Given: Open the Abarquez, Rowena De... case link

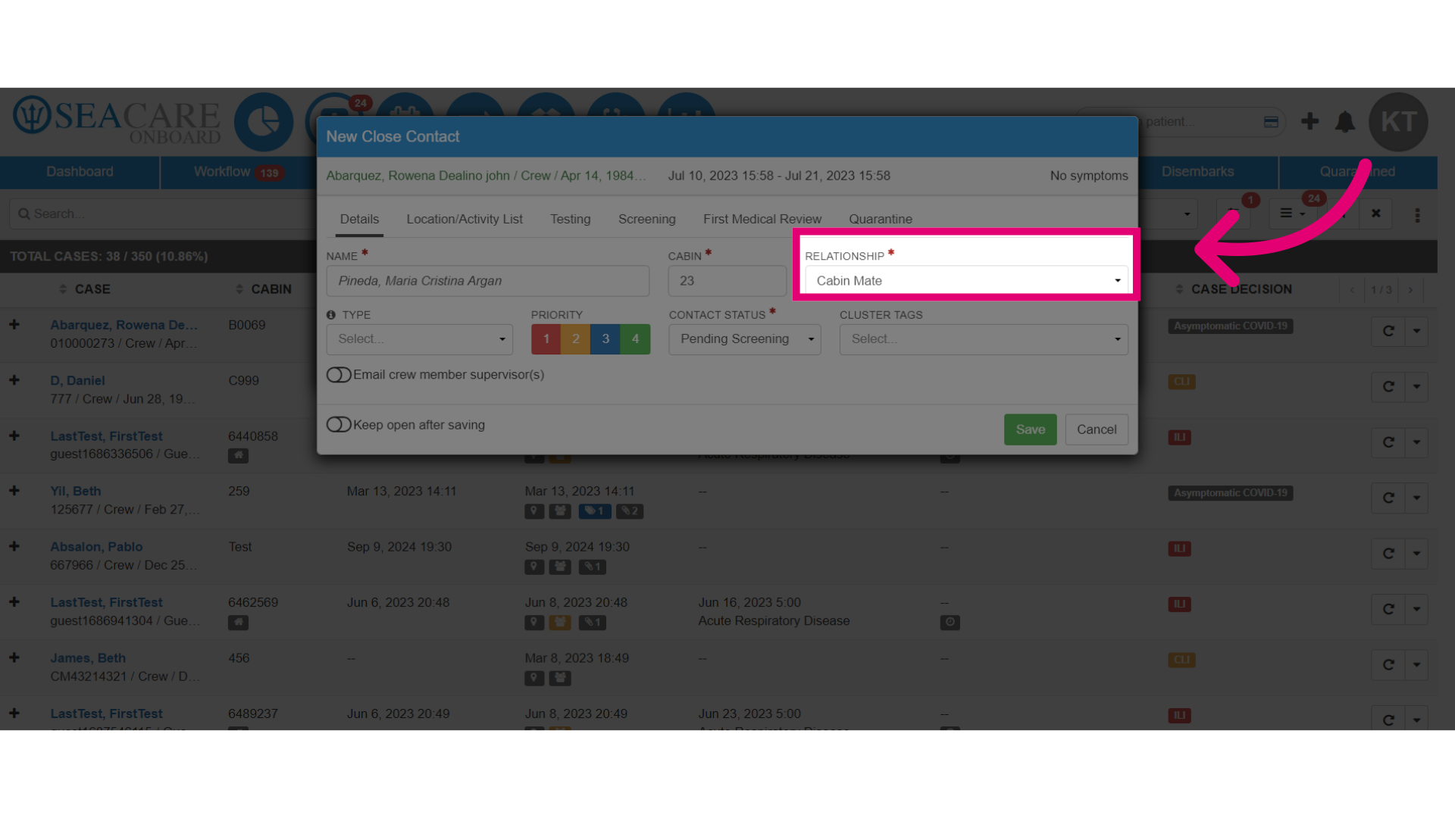Looking at the screenshot, I should pos(124,325).
